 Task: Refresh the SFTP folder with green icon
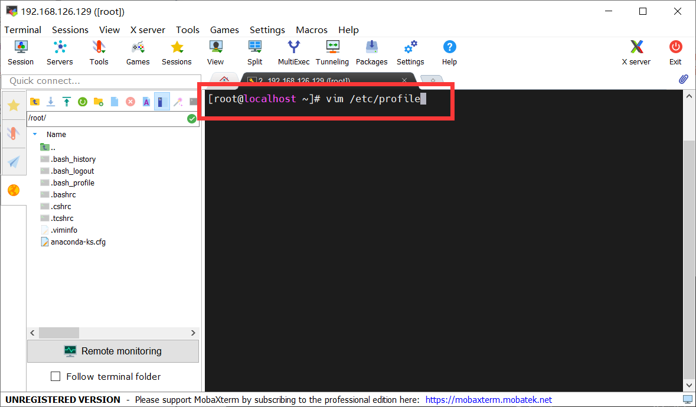tap(83, 102)
